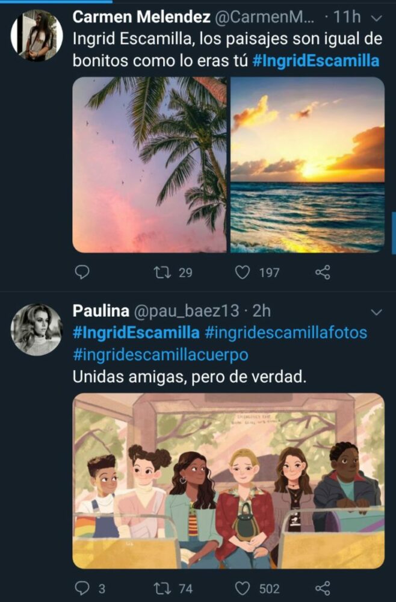Share Carmen Melendez's tweet
Viewport: 396px width, 602px height.
click(x=323, y=273)
